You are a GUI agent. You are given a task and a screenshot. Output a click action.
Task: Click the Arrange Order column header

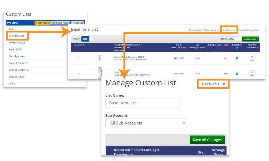coord(218,152)
